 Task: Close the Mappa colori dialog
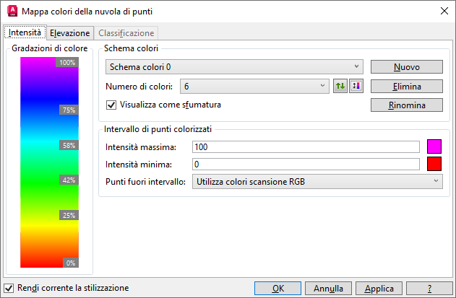point(442,12)
